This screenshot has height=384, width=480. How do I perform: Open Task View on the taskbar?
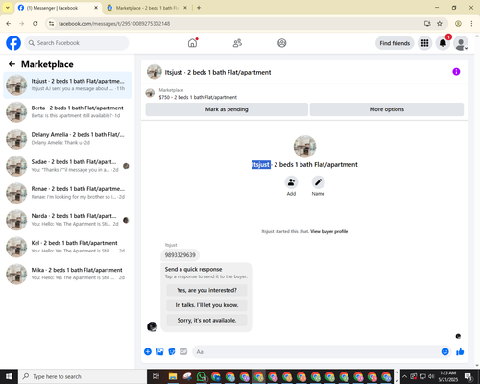156,376
